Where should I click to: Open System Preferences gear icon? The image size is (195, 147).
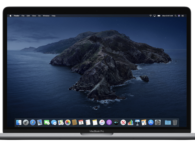(158, 122)
